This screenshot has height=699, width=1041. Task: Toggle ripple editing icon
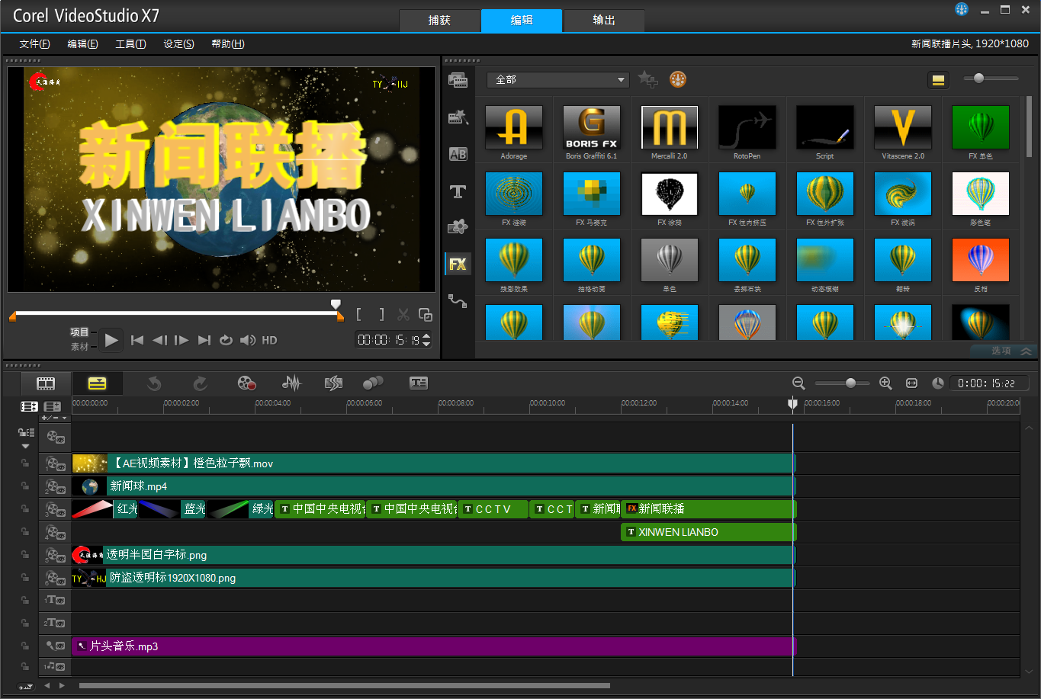click(26, 432)
